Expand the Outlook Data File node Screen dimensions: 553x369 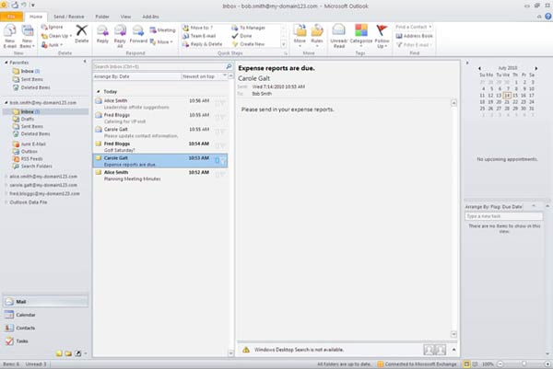tap(6, 202)
